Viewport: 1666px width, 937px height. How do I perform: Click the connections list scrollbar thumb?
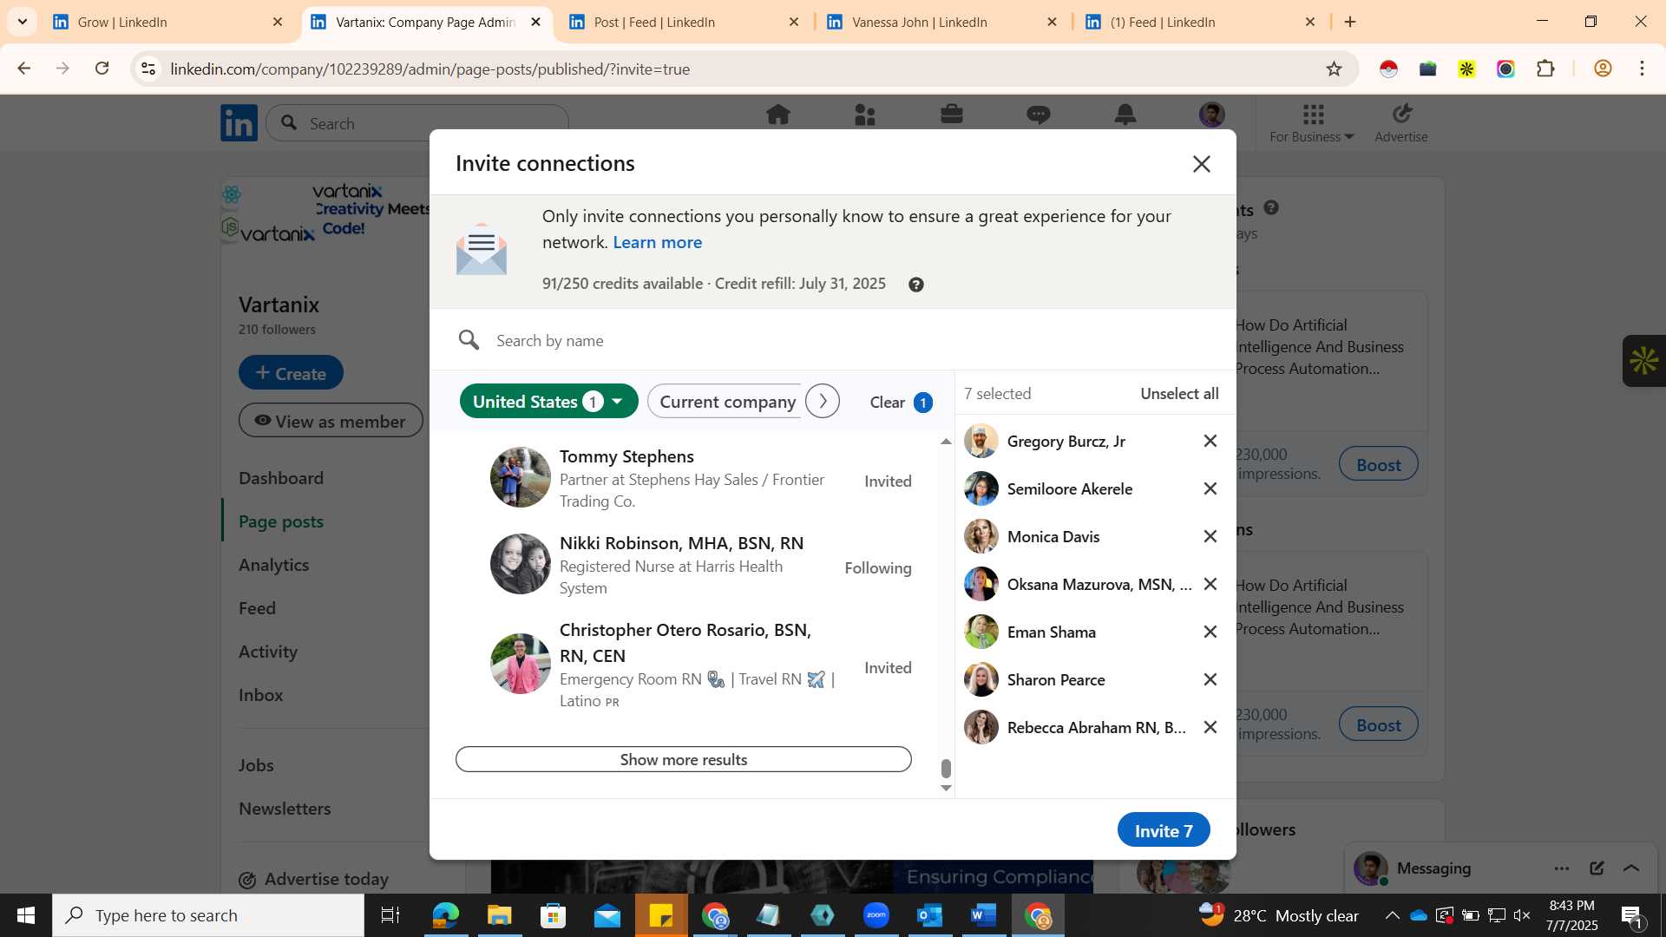click(946, 769)
